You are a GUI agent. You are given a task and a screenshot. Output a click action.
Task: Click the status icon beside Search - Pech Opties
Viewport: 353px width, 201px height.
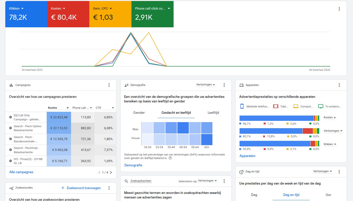[x=10, y=128]
